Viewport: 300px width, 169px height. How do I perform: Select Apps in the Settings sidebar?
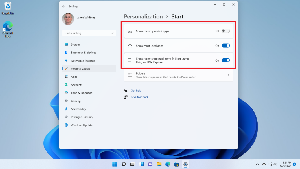75,77
